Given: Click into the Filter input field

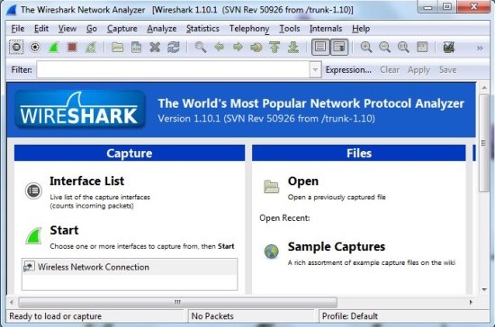Looking at the screenshot, I should [x=174, y=69].
